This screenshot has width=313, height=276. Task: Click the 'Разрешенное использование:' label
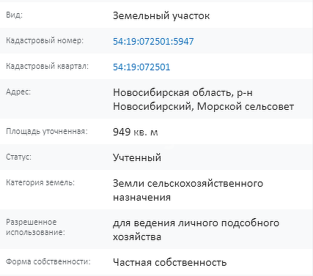35,227
